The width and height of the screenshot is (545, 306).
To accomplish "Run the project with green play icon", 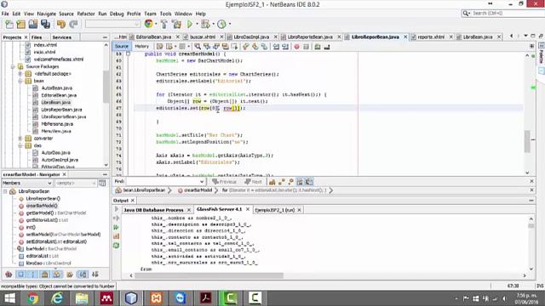I will tap(190, 24).
